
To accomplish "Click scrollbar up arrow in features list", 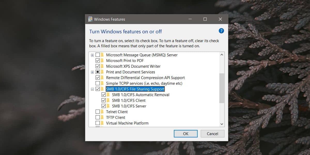I will 222,55.
